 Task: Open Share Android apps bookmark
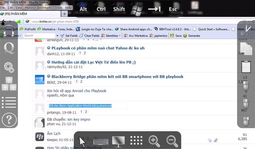pyautogui.click(x=133, y=29)
